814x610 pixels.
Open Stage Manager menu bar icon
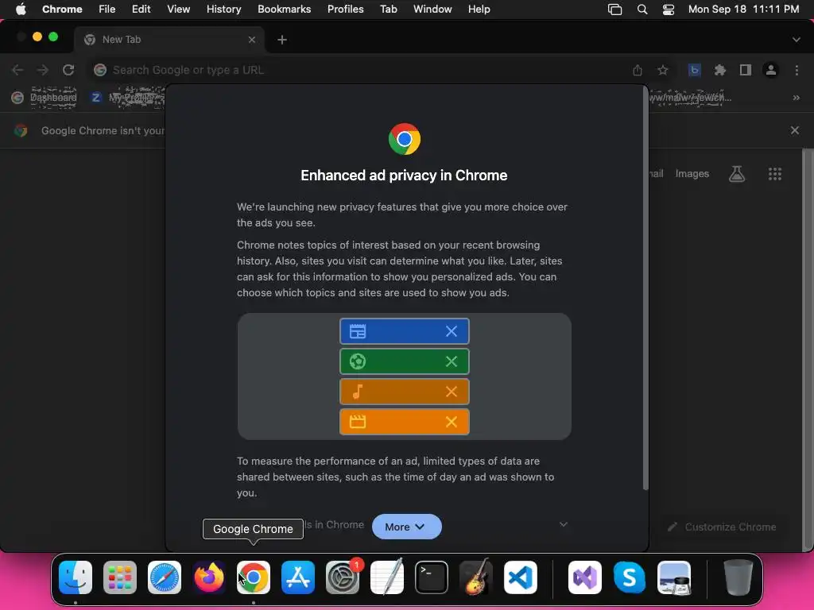tap(614, 10)
